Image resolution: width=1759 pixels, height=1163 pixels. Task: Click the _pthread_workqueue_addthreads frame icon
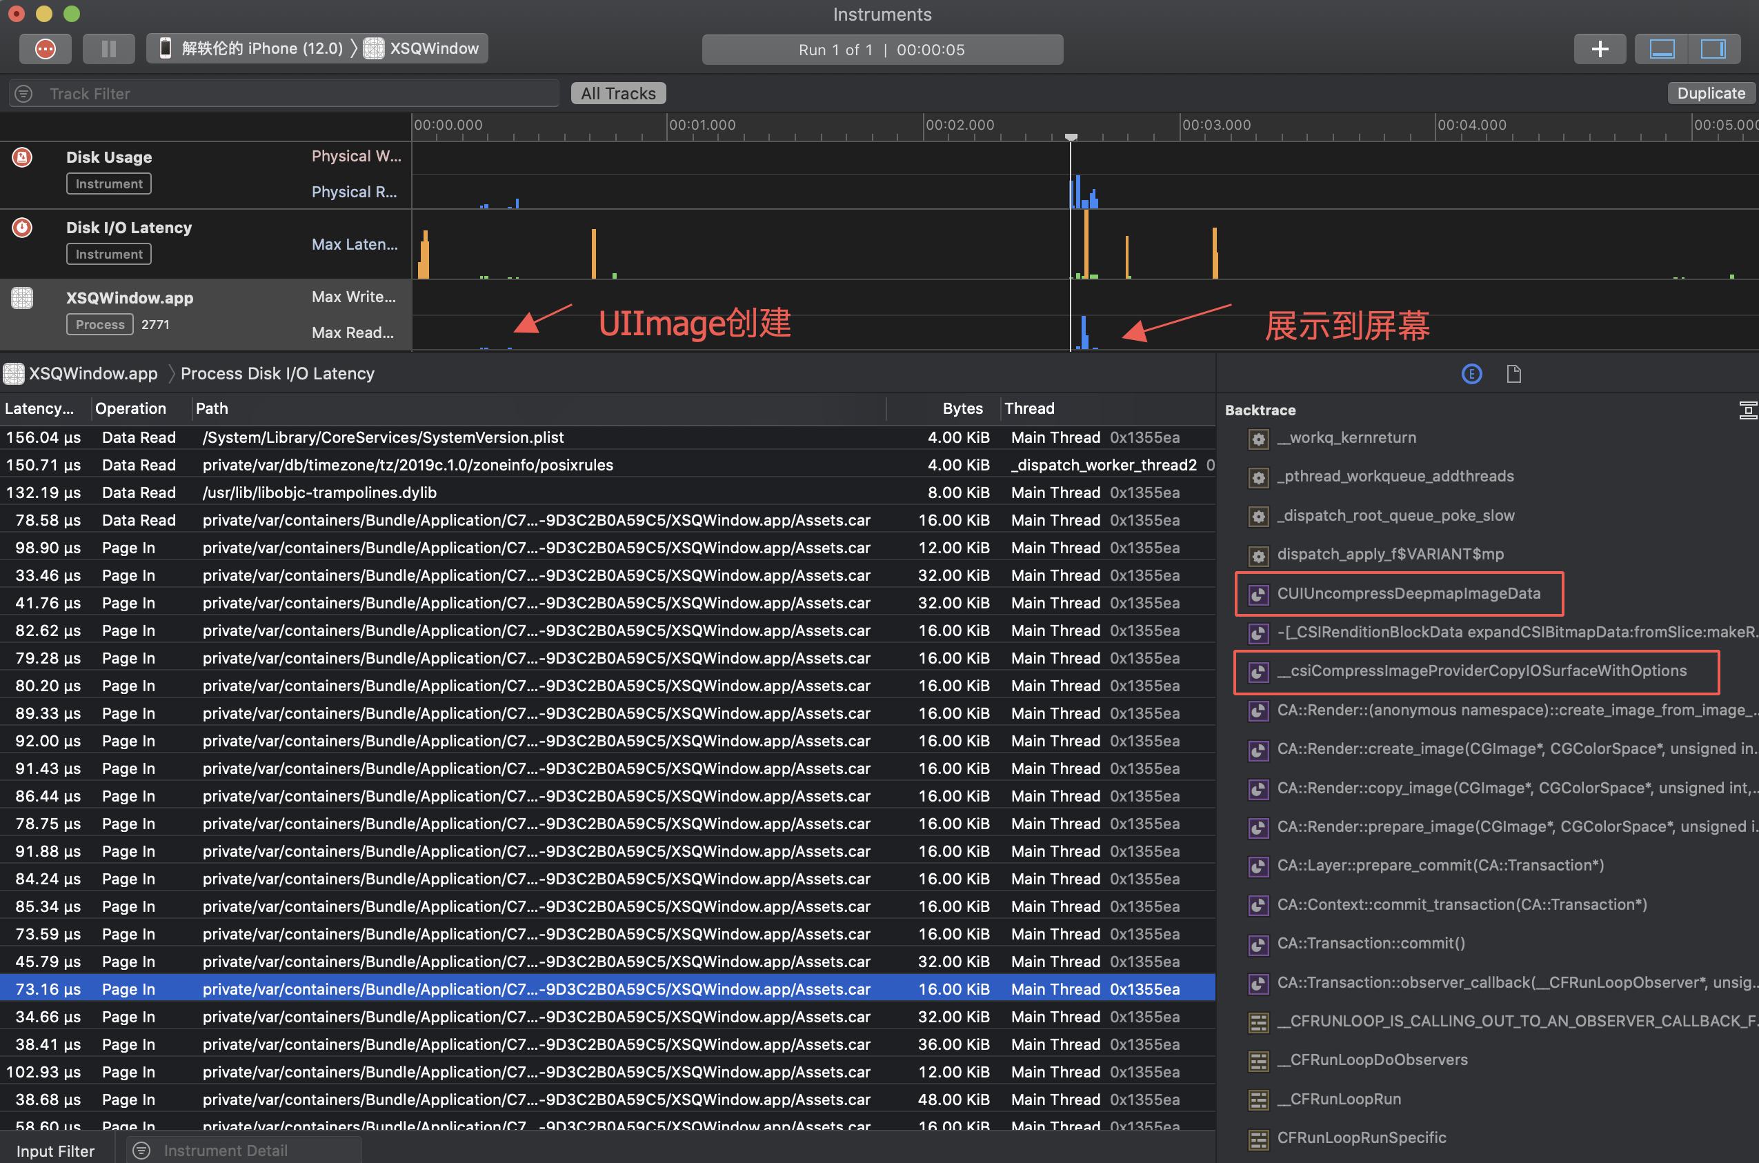click(1258, 477)
